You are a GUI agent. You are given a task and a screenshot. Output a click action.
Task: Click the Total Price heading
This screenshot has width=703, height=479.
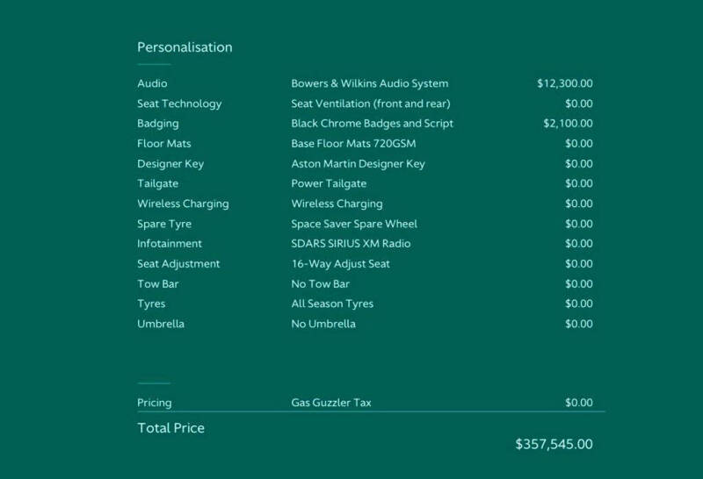pos(170,428)
